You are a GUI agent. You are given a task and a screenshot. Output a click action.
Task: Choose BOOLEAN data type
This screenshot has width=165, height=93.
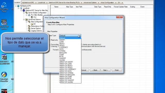pos(70,53)
